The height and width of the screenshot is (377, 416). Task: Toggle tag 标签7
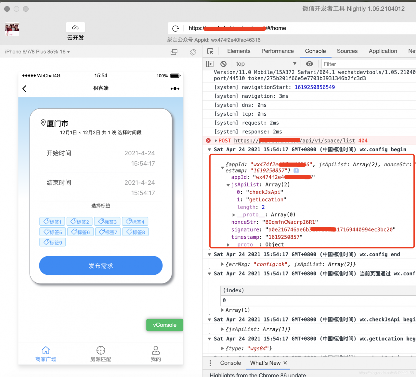coord(108,232)
